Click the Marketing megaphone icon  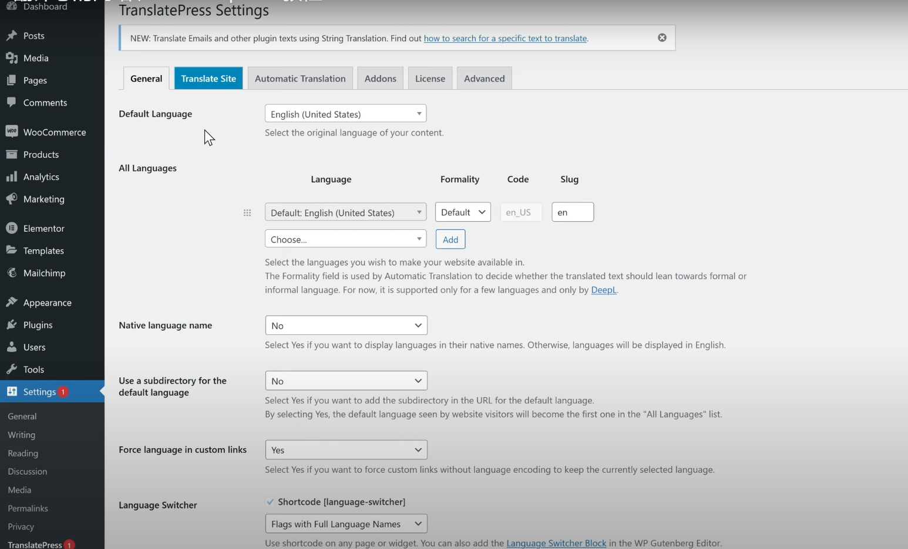[12, 199]
